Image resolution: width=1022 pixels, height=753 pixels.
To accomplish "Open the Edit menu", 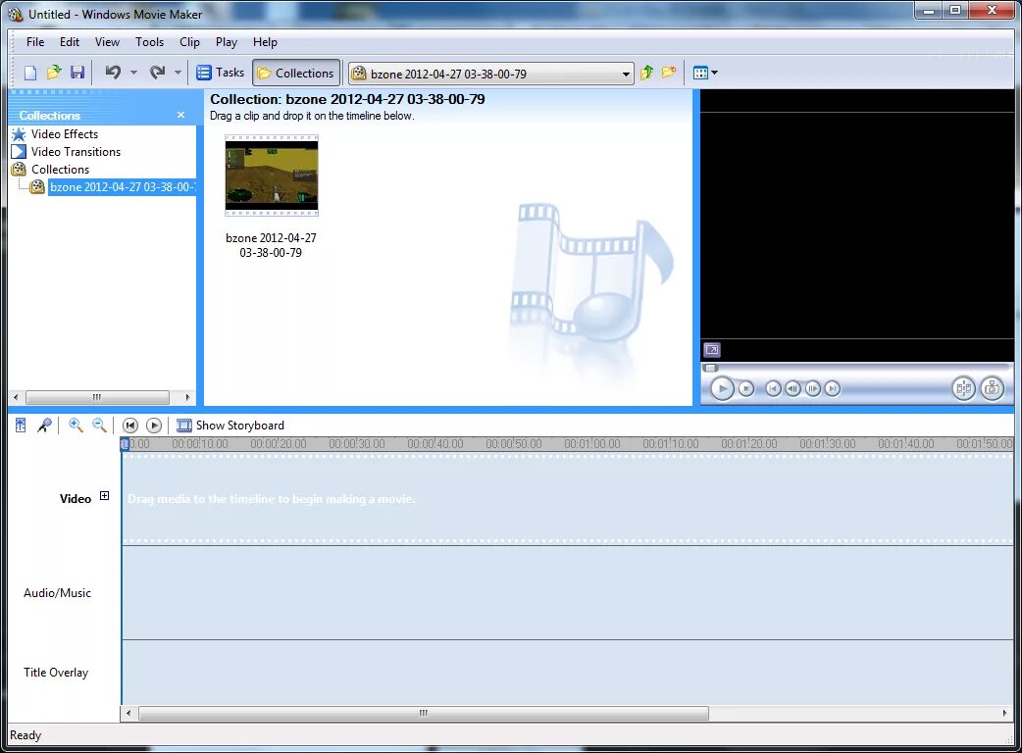I will [69, 42].
